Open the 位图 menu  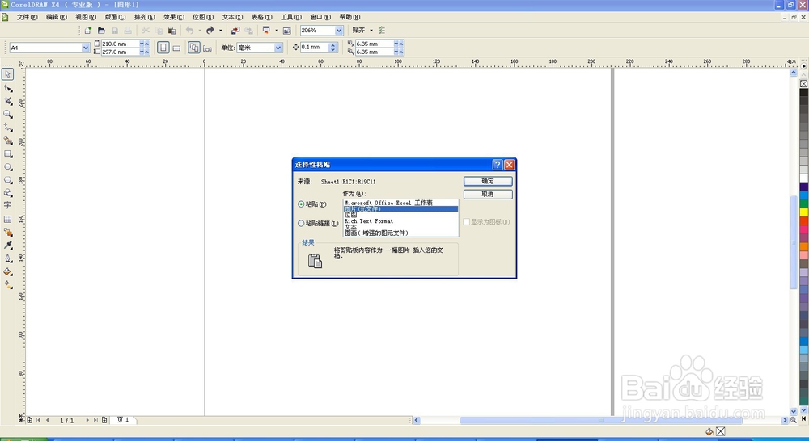click(203, 17)
